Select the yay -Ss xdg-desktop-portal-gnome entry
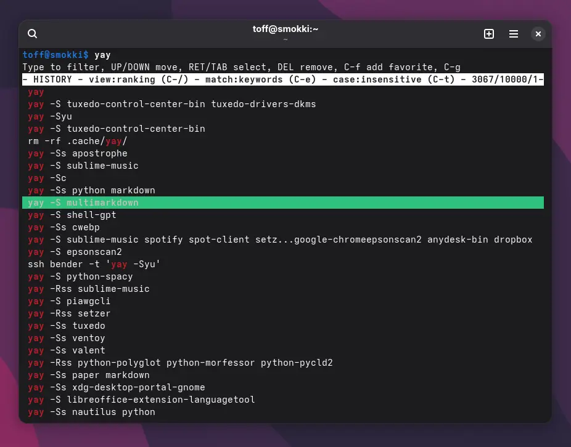This screenshot has width=571, height=447. point(116,387)
